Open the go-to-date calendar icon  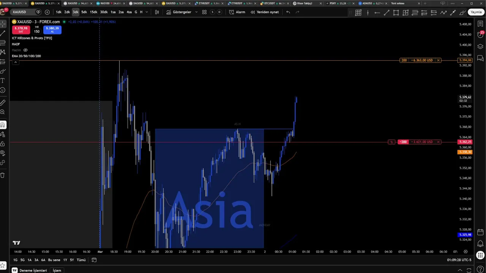(94, 260)
